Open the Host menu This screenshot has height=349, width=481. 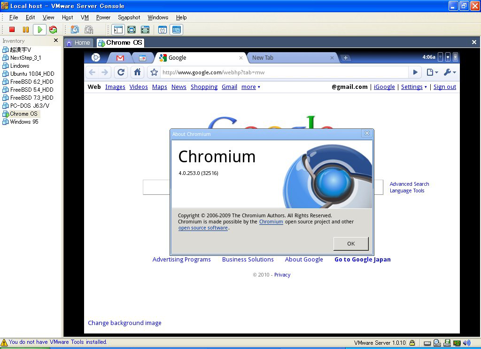pos(67,17)
